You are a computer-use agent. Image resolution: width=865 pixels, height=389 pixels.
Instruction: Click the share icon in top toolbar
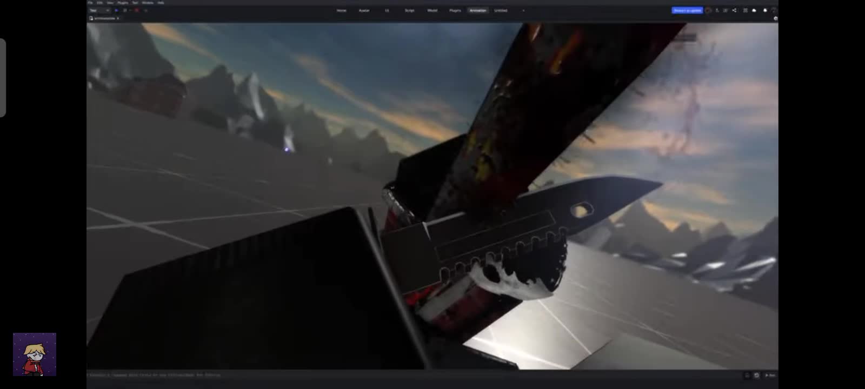click(x=734, y=10)
